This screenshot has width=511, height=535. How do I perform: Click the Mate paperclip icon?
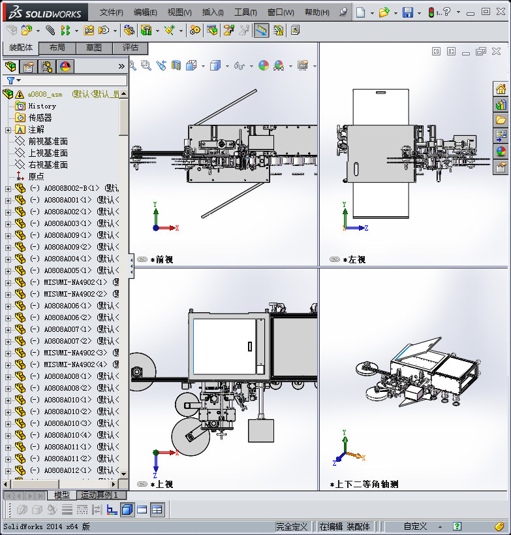click(x=50, y=30)
